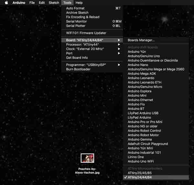The image size is (194, 185).
Task: Expand the Board ATtiny24/44/84 submenu
Action: 92,40
